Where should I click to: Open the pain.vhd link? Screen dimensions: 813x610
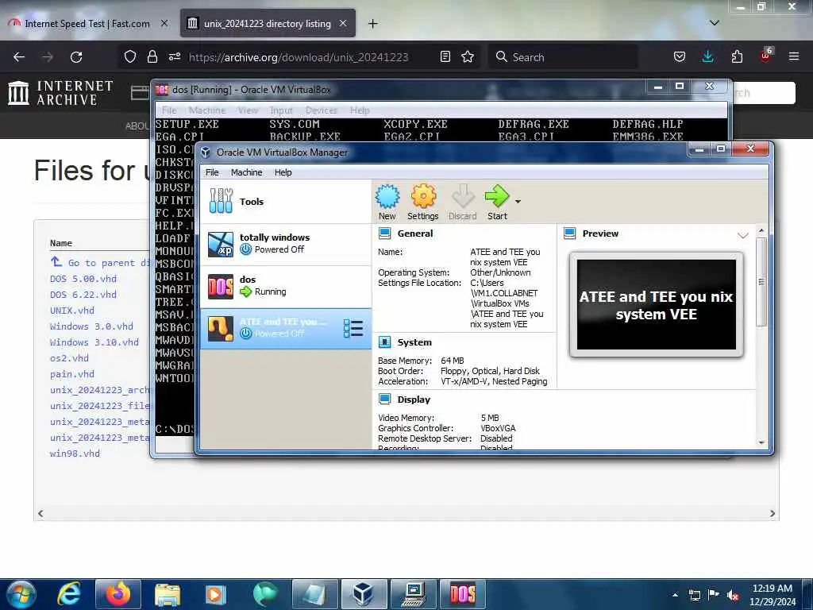[x=72, y=374]
